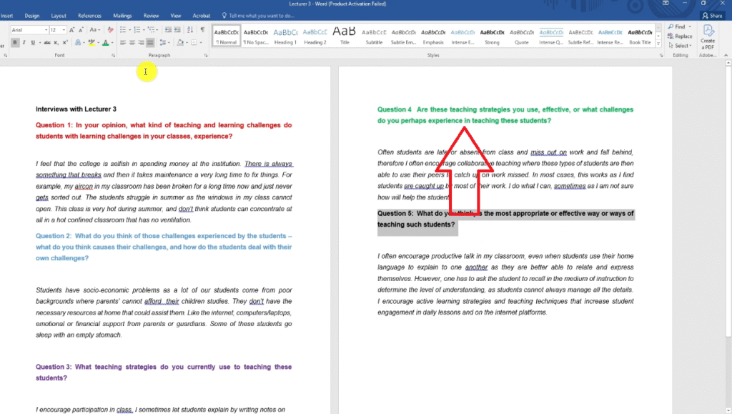Click the Increase Indent icon

[x=176, y=30]
